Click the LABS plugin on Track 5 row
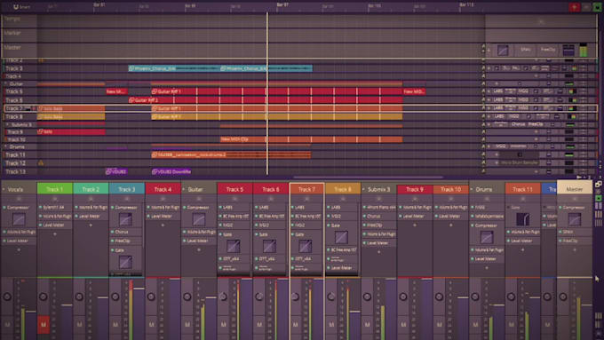 (498, 91)
